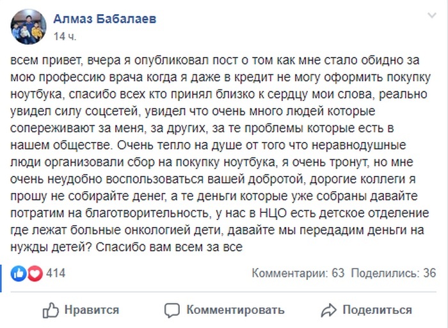This screenshot has height=328, width=448.
Task: Click the opening words 'всем привет'
Action: (40, 59)
